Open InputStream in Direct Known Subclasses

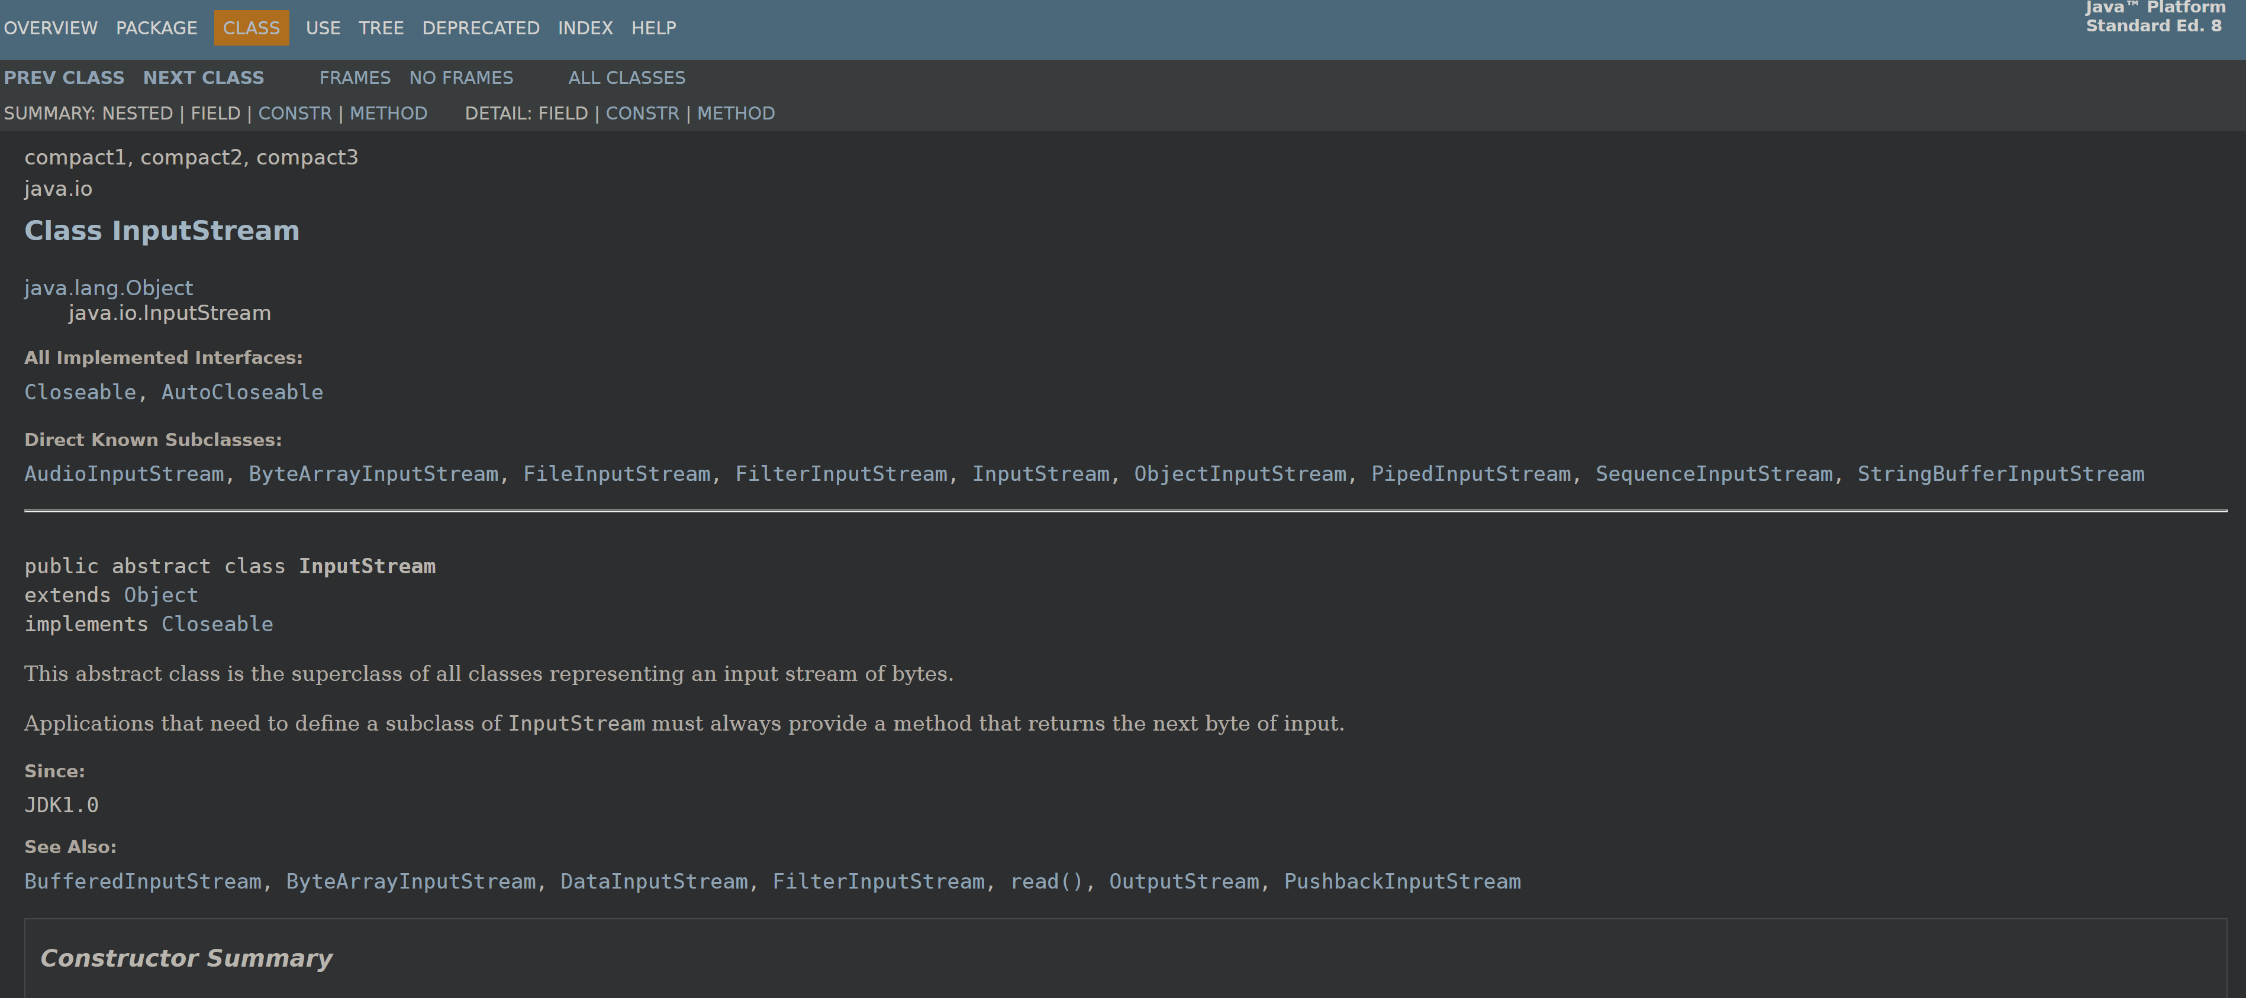pyautogui.click(x=1041, y=474)
